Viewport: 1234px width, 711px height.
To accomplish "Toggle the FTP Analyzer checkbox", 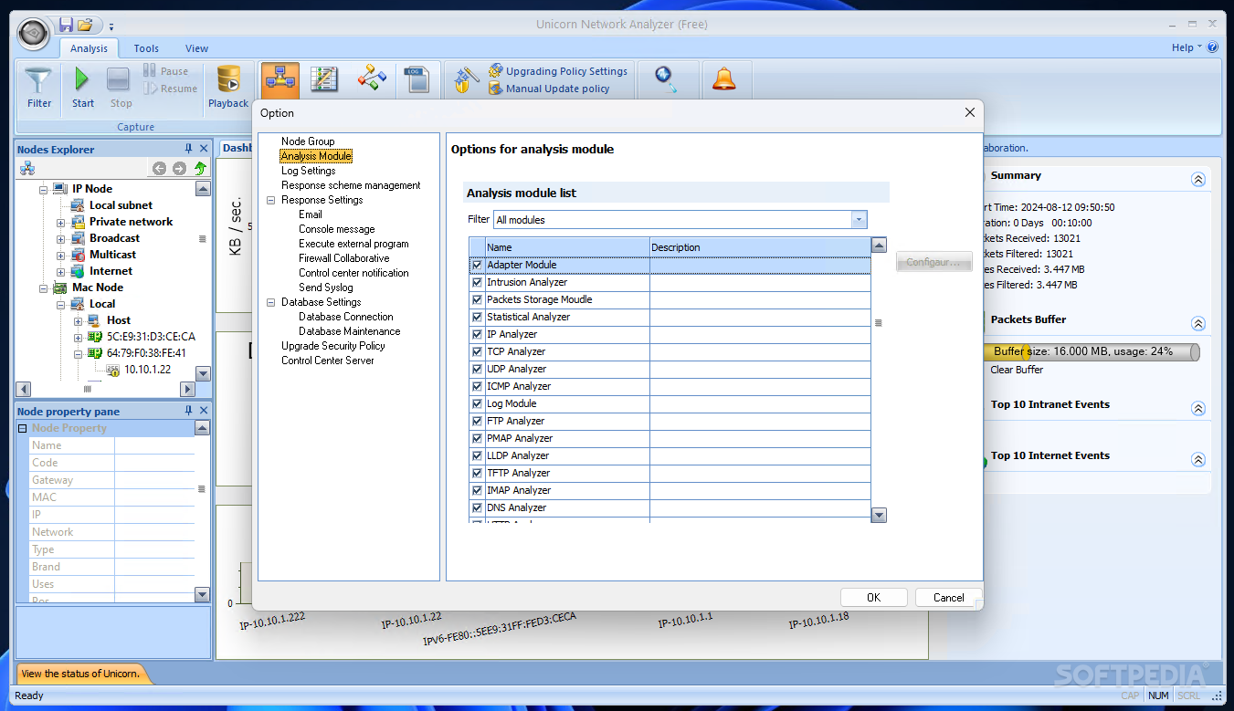I will (x=477, y=421).
